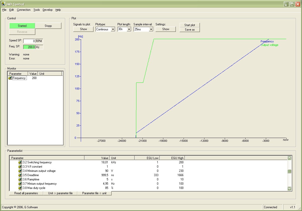Click the icon beside 3.8 Max duty cycle
This screenshot has height=211, width=302.
point(20,188)
